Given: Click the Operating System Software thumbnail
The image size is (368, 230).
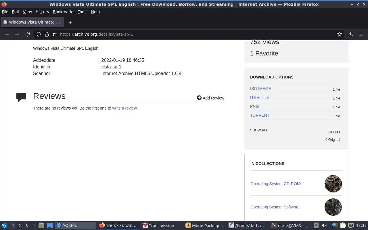Looking at the screenshot, I should click(x=333, y=207).
